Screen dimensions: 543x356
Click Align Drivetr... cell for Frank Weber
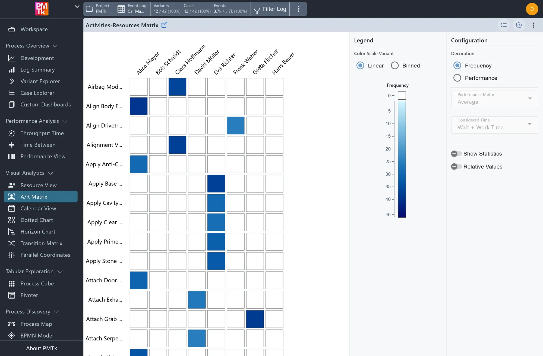tap(236, 126)
